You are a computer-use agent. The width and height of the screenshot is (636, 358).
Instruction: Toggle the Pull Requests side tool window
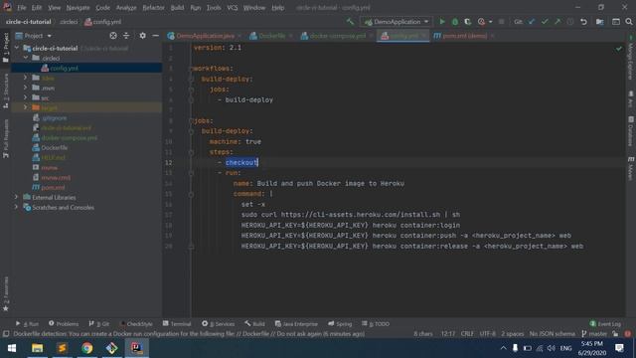[x=6, y=139]
